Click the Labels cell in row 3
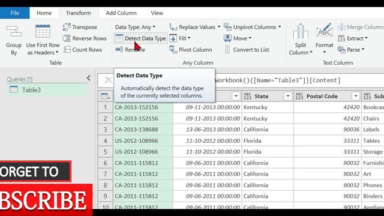 (373, 130)
